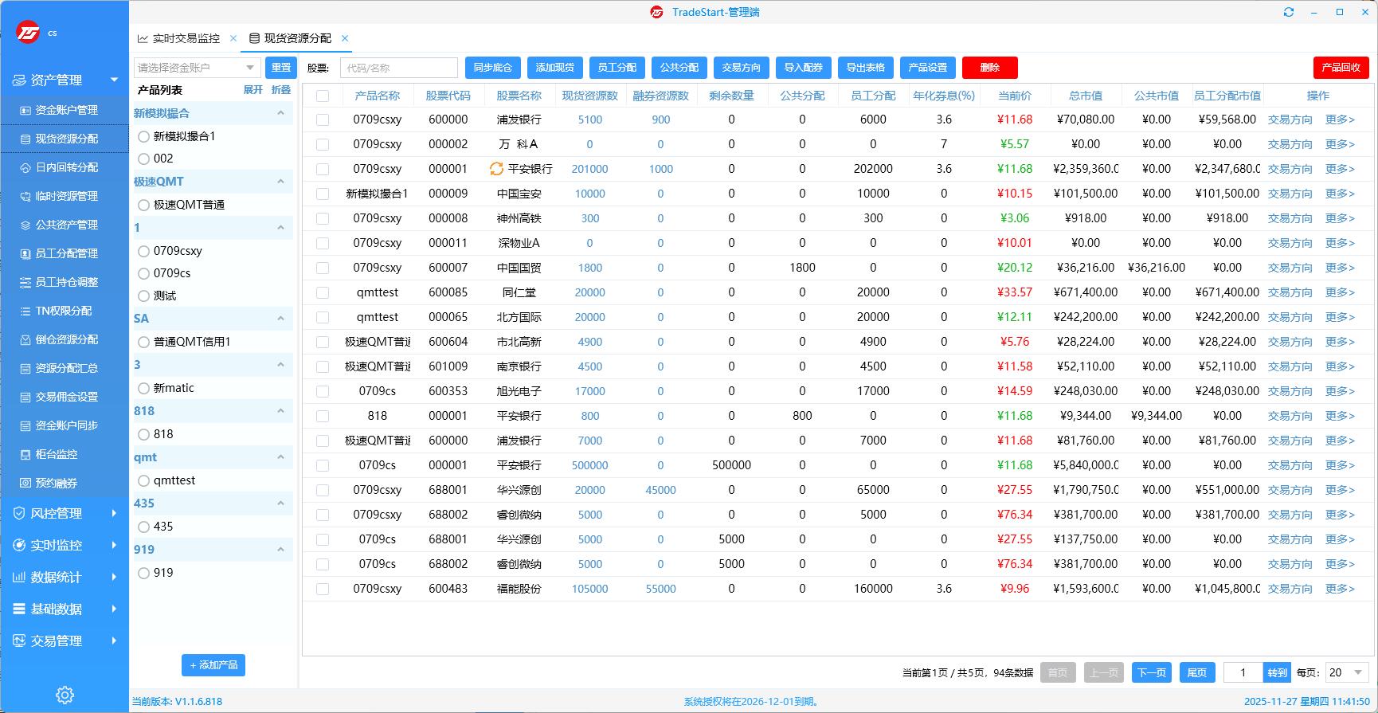Expand the 风控管理 sidebar menu

point(64,513)
